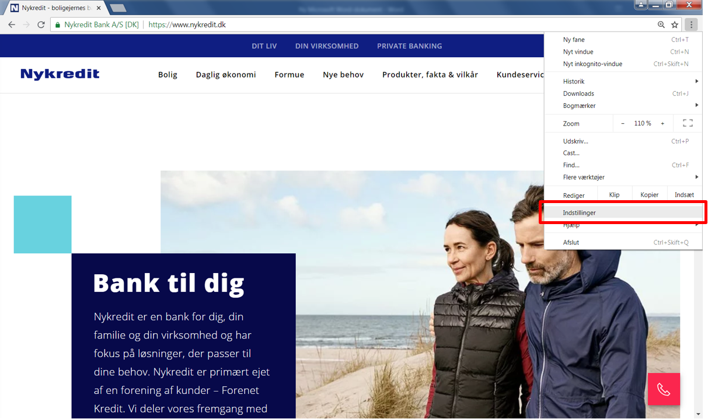Open the Kundeservice navigation link
708x419 pixels.
point(520,75)
